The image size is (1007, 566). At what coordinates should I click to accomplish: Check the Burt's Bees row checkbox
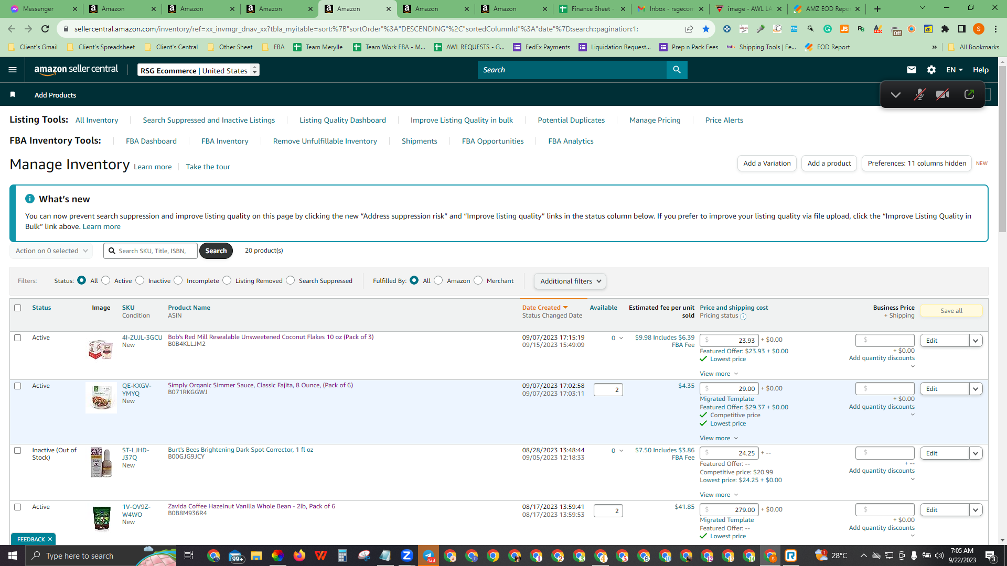point(18,450)
